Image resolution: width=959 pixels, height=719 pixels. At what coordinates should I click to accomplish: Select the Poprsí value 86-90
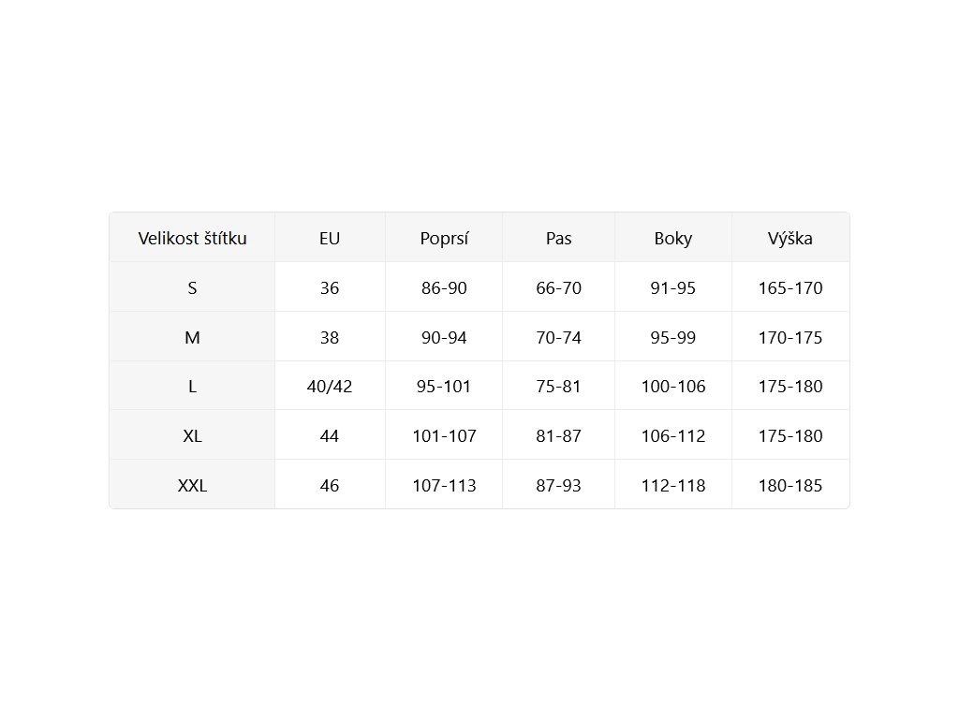pyautogui.click(x=444, y=287)
